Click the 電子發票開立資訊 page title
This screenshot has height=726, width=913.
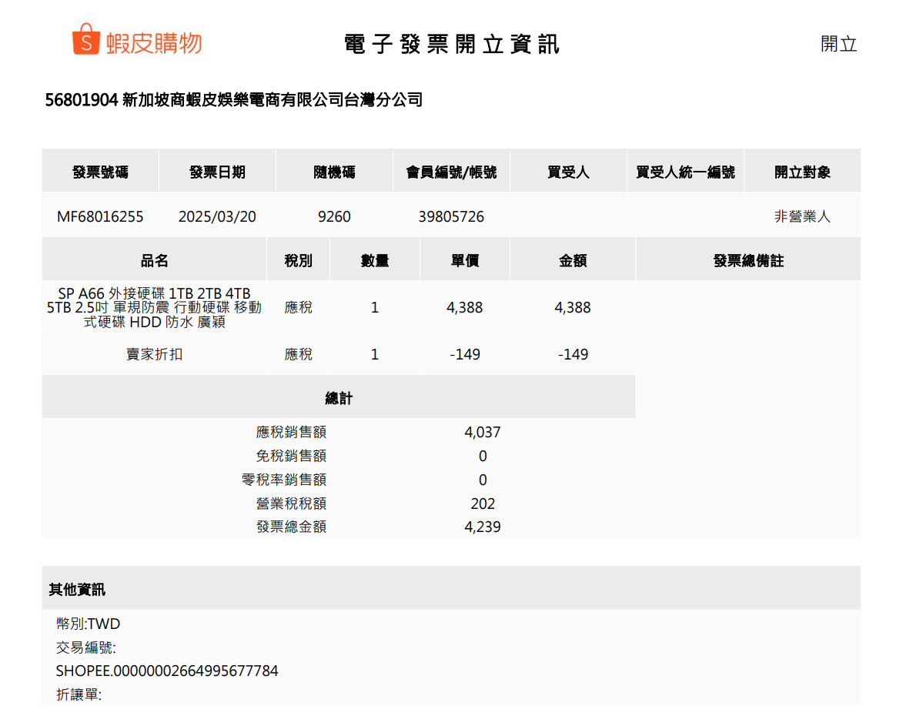click(452, 45)
